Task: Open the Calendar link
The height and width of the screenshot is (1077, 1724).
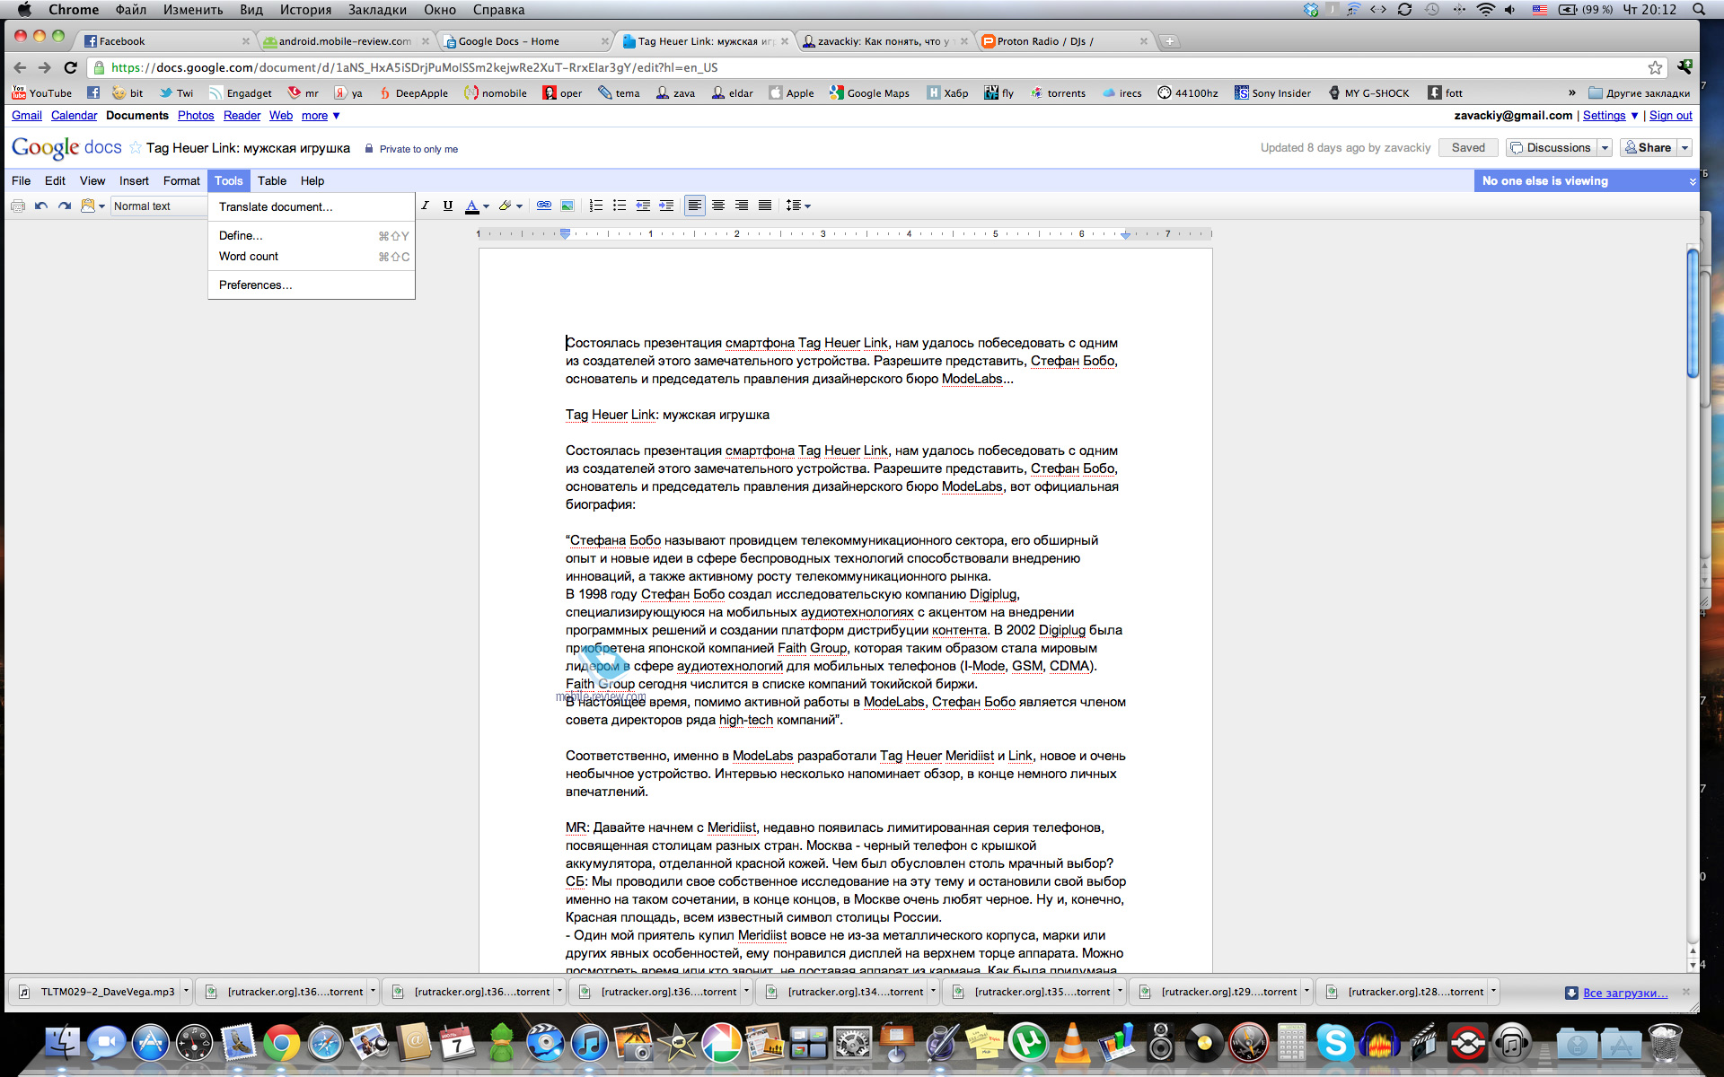Action: (x=74, y=116)
